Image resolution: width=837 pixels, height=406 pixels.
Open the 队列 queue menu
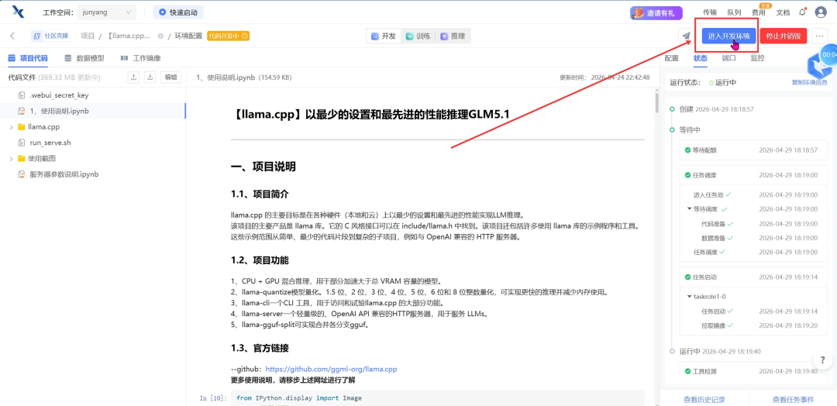click(x=735, y=12)
